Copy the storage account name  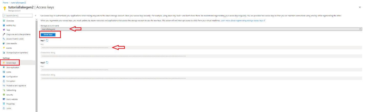pyautogui.click(x=360, y=29)
